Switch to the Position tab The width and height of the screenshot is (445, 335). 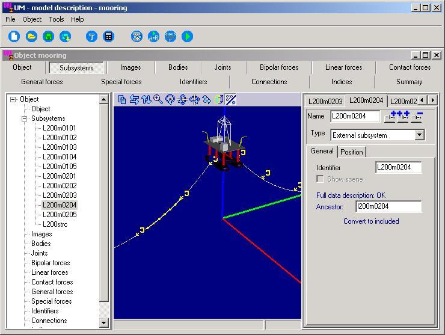point(351,152)
